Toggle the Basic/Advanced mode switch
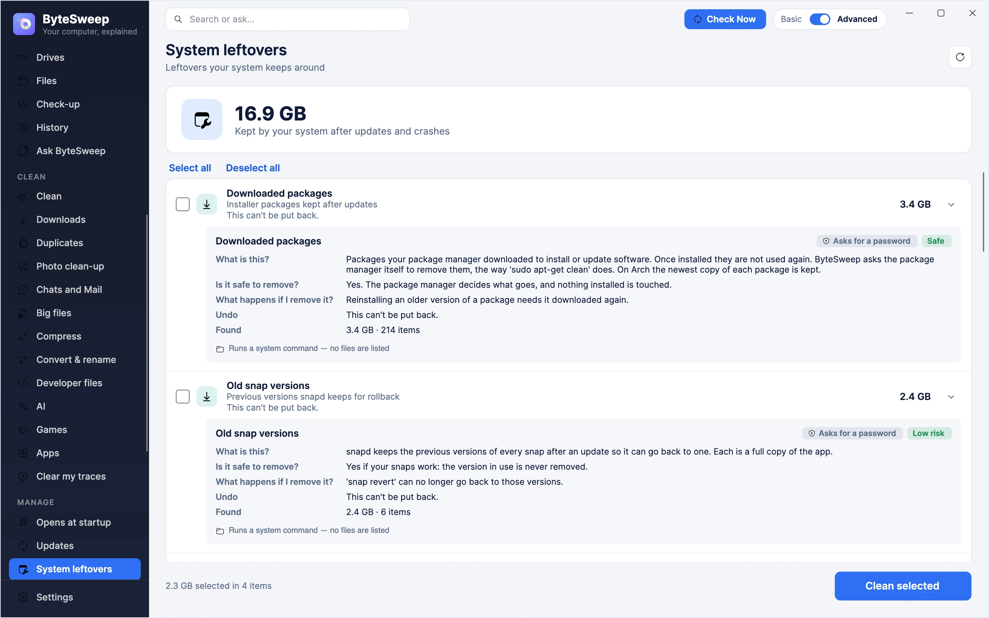989x618 pixels. click(x=819, y=19)
